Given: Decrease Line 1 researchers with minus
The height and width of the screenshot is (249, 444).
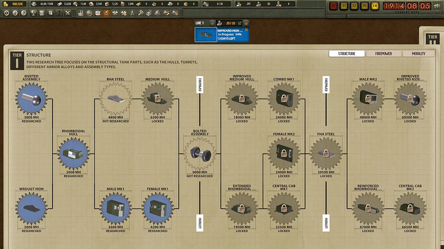Looking at the screenshot, I should pos(212,23).
